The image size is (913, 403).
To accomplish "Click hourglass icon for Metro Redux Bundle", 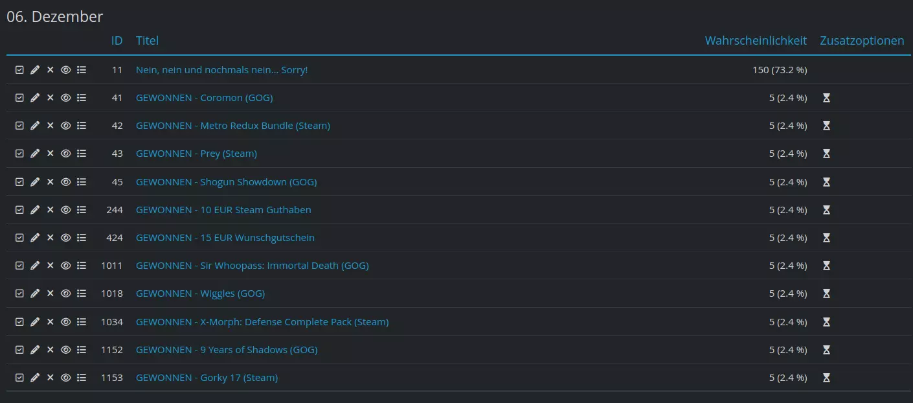I will point(826,126).
